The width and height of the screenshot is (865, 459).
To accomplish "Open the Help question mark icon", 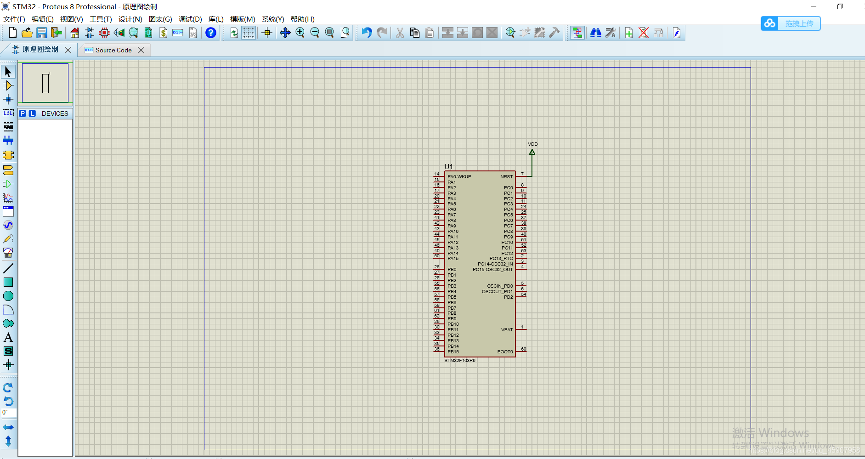I will pyautogui.click(x=211, y=33).
